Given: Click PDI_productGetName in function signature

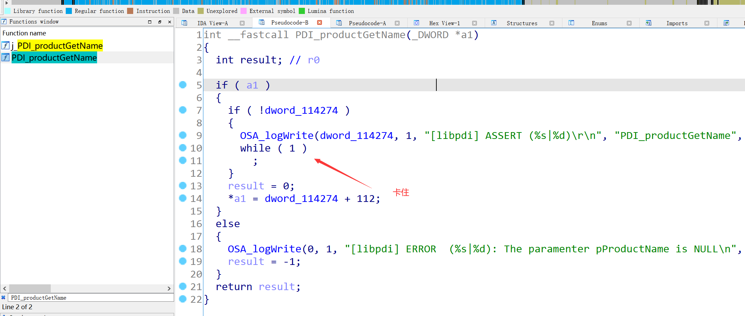Looking at the screenshot, I should pyautogui.click(x=350, y=35).
